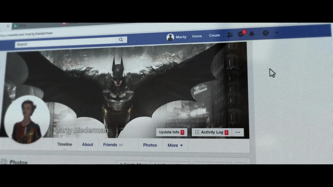The height and width of the screenshot is (187, 333).
Task: Click Marty's small avatar in the navbar
Action: click(x=170, y=37)
